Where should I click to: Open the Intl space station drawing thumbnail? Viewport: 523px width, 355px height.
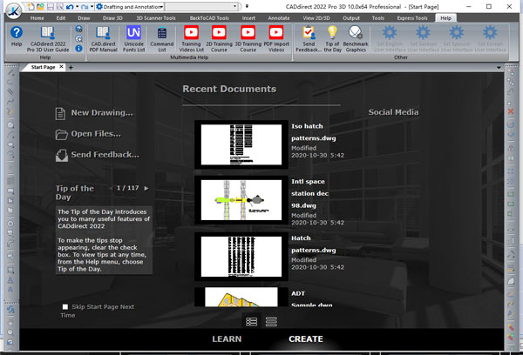[x=241, y=199]
